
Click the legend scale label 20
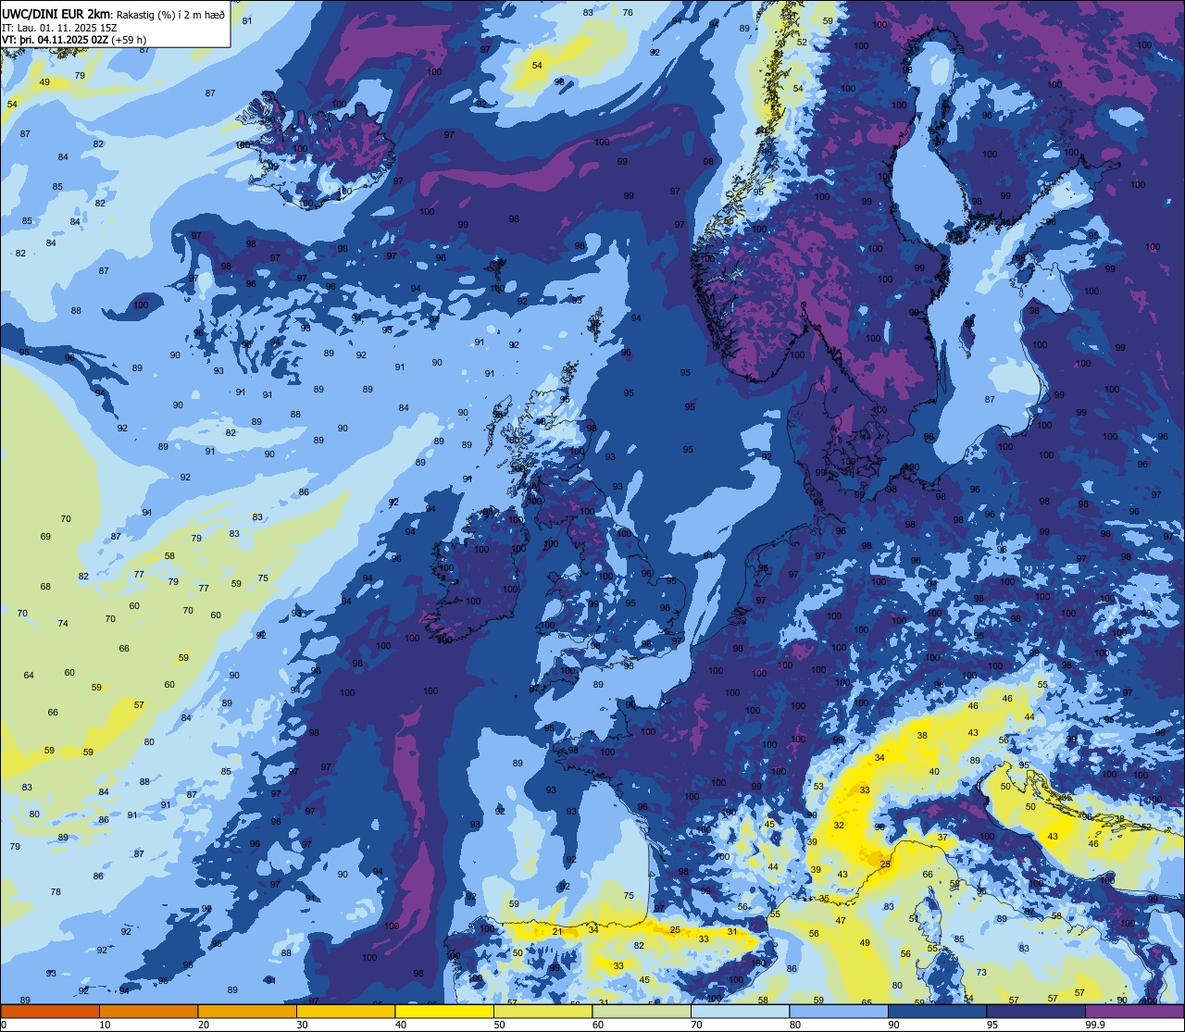[x=204, y=1025]
